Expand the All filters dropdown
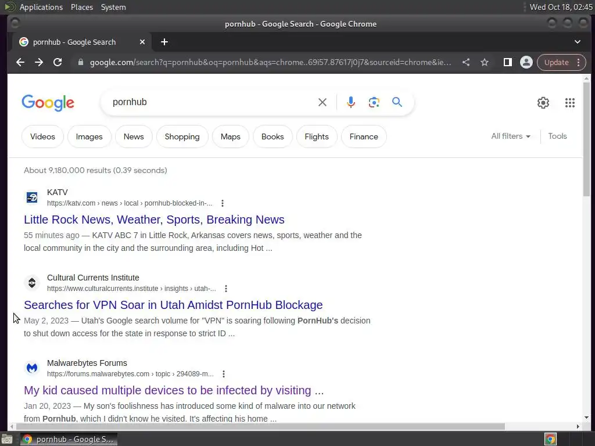The height and width of the screenshot is (446, 595). click(511, 136)
